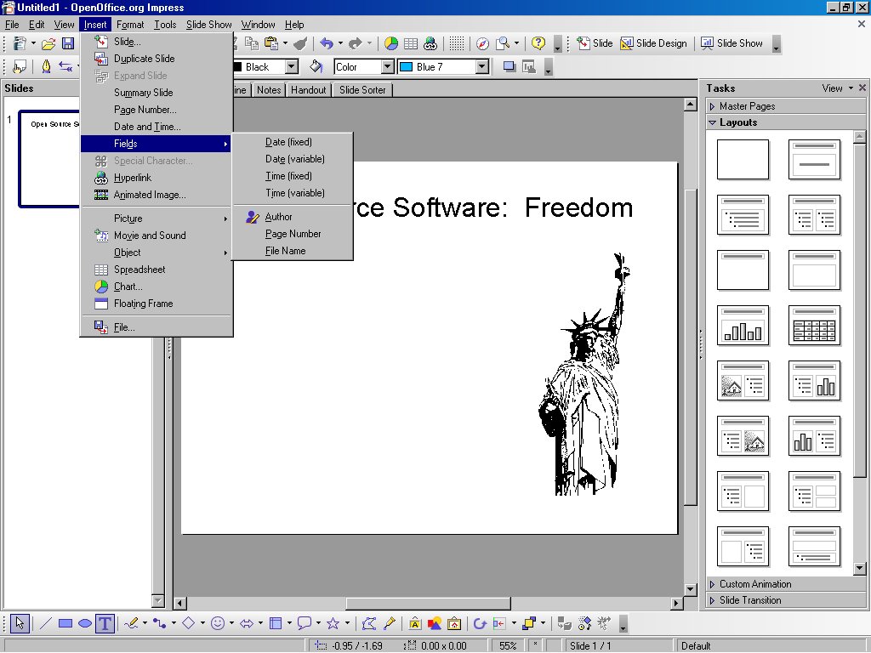Viewport: 871px width, 653px height.
Task: Choose Page Number in Fields submenu
Action: 293,234
